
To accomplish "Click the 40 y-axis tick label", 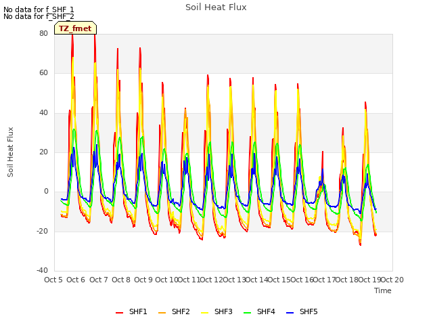I will click(x=43, y=113).
